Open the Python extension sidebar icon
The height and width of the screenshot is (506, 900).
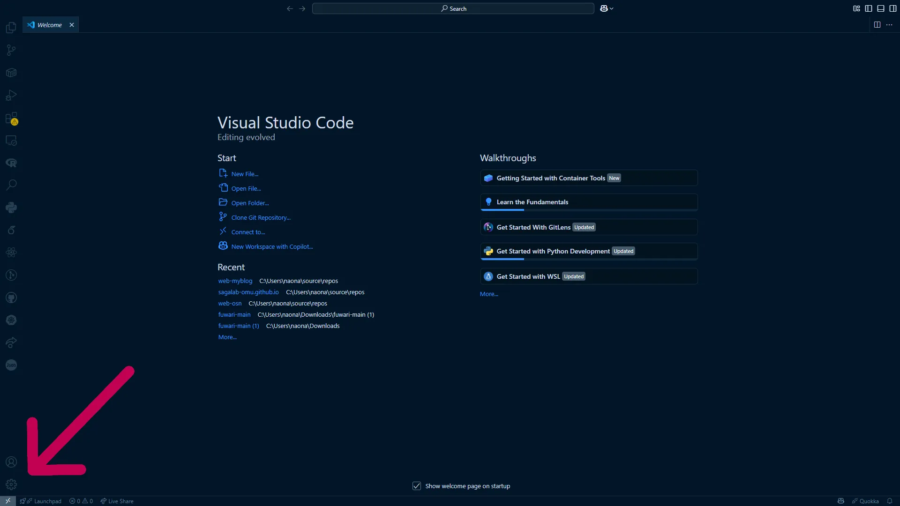pyautogui.click(x=11, y=208)
